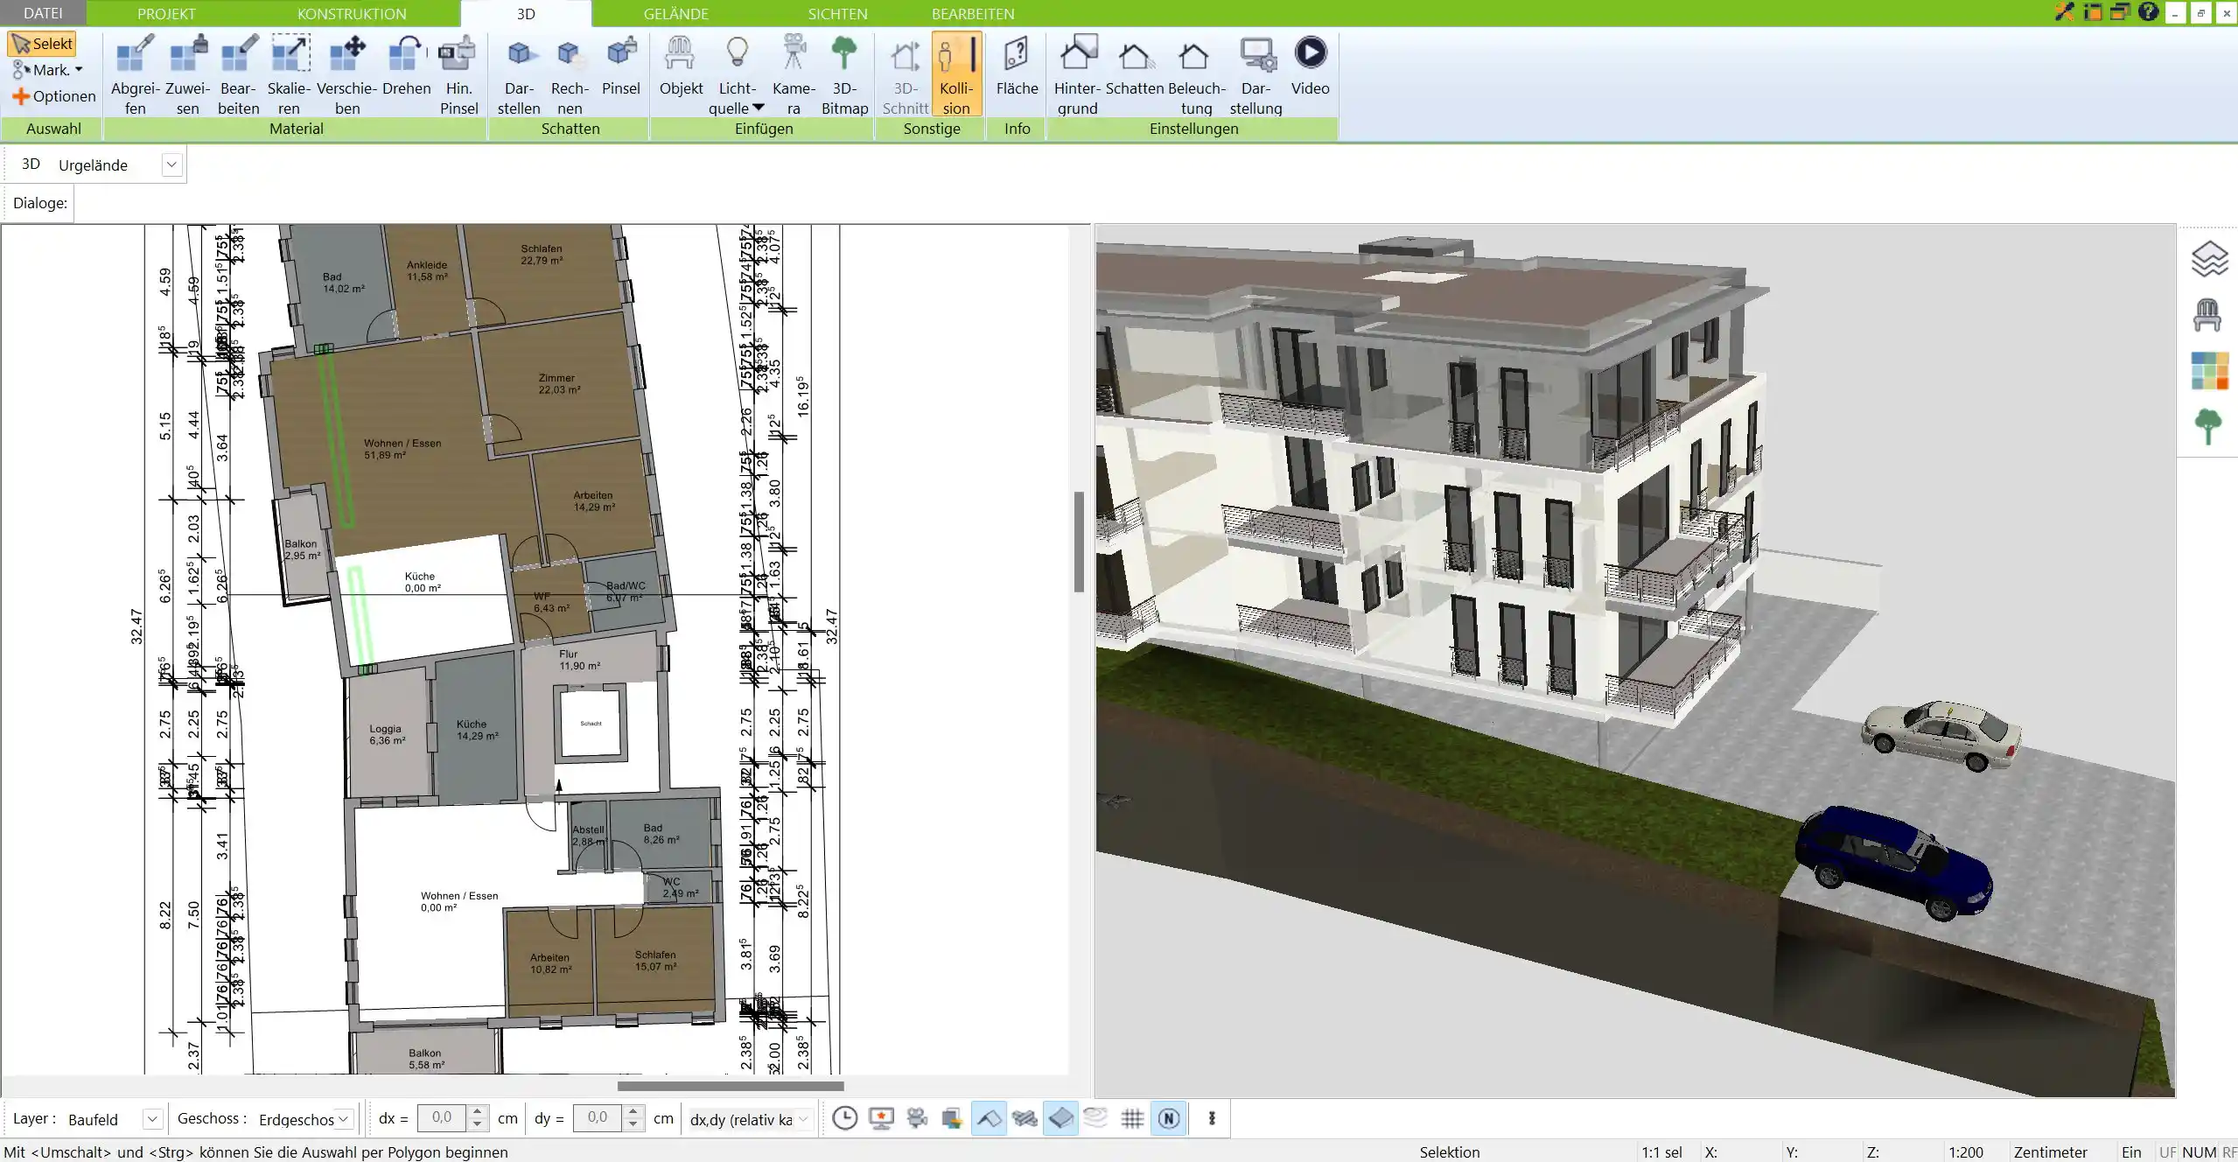Toggle the grid display button
Screen dimensions: 2238x1162
(x=1132, y=1118)
